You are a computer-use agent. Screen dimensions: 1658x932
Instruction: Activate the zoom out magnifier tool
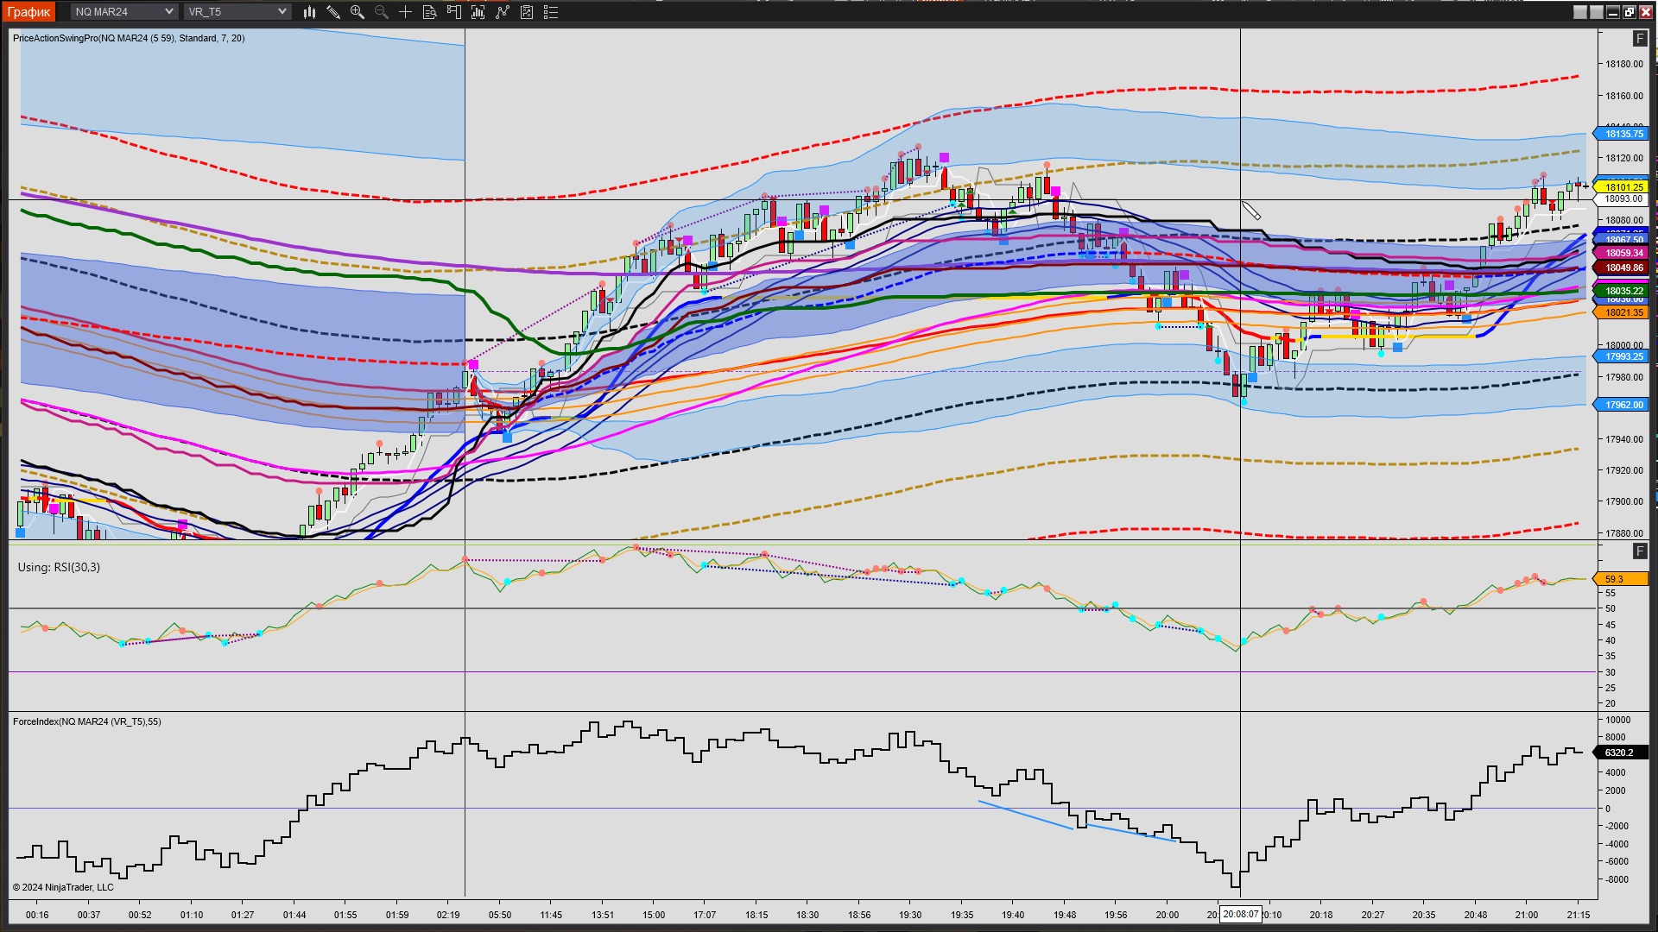381,12
